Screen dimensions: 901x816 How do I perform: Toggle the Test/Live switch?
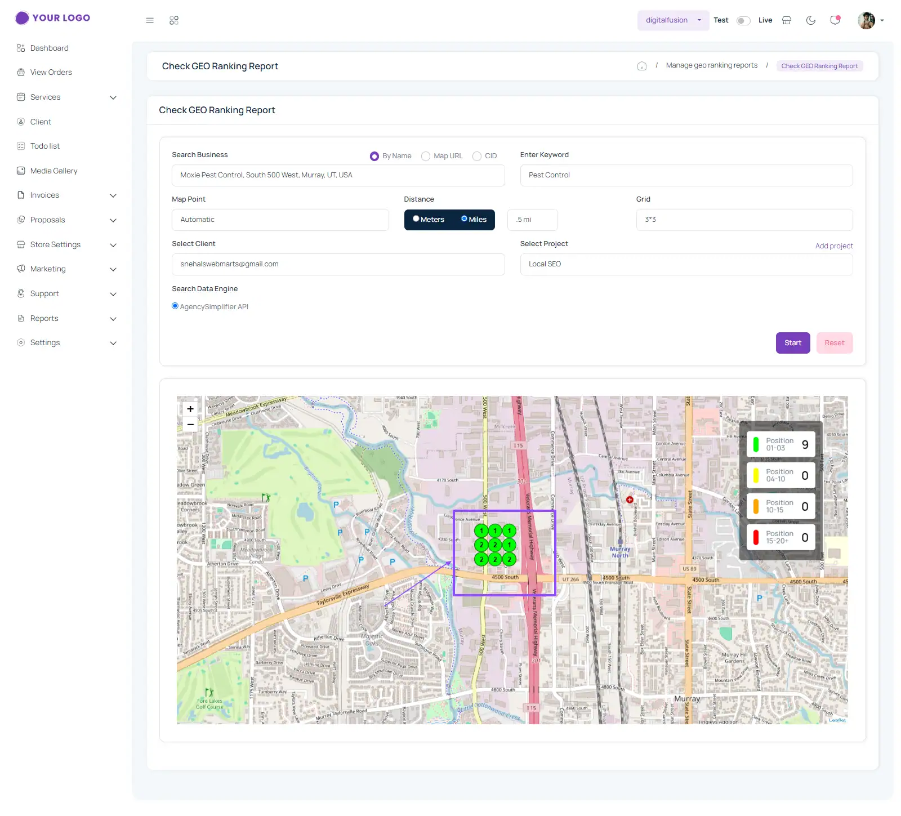point(743,21)
